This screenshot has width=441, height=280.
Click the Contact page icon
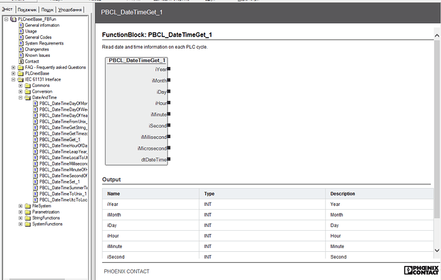coord(21,61)
